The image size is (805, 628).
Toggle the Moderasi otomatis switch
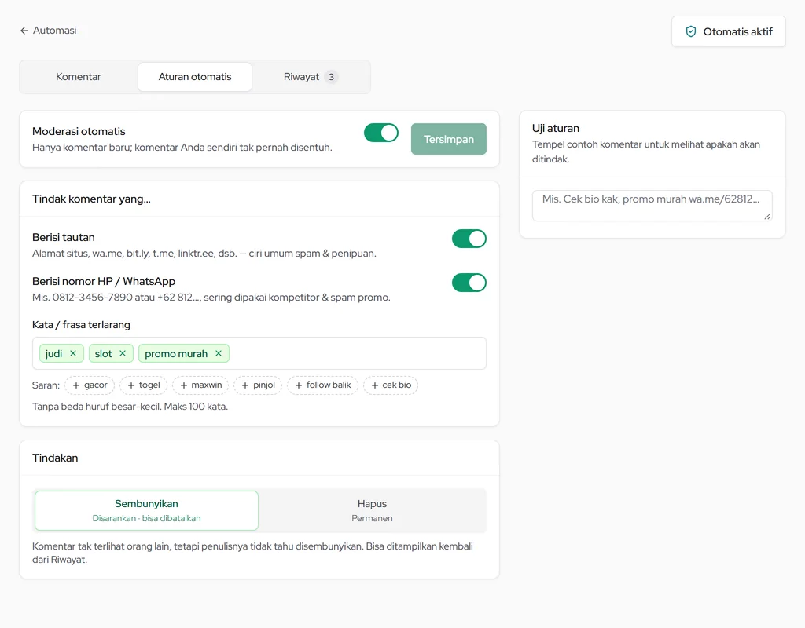(381, 133)
